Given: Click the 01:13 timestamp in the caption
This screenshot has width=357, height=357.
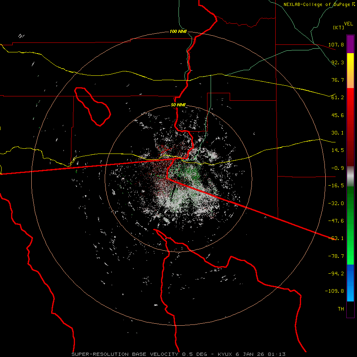Looking at the screenshot, I should (276, 354).
